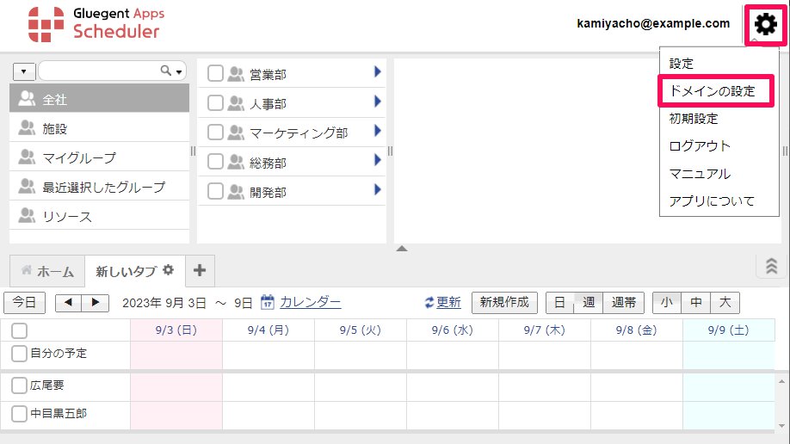Expand the 開発部 department arrow

(377, 189)
